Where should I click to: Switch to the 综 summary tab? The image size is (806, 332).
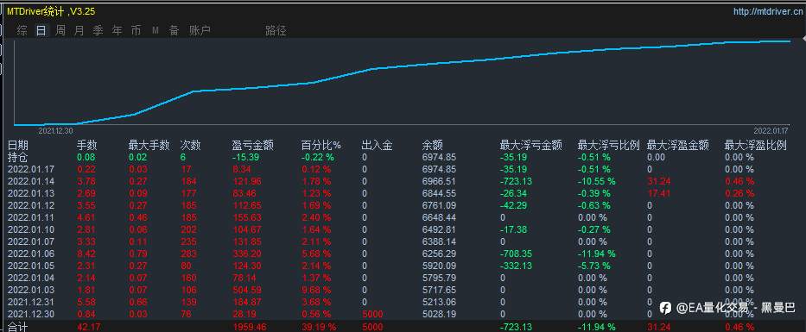[x=22, y=30]
